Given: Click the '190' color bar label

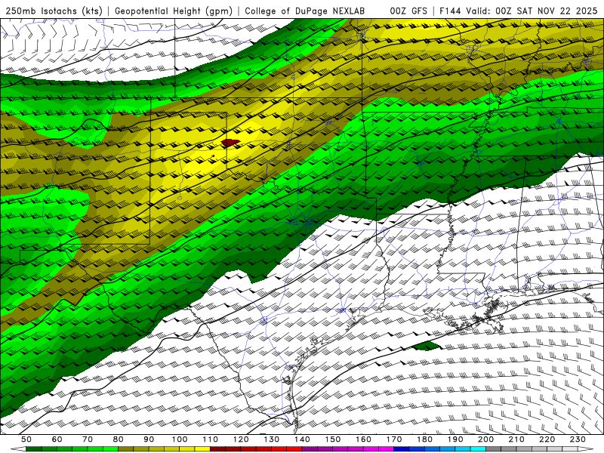Looking at the screenshot, I should 455,439.
